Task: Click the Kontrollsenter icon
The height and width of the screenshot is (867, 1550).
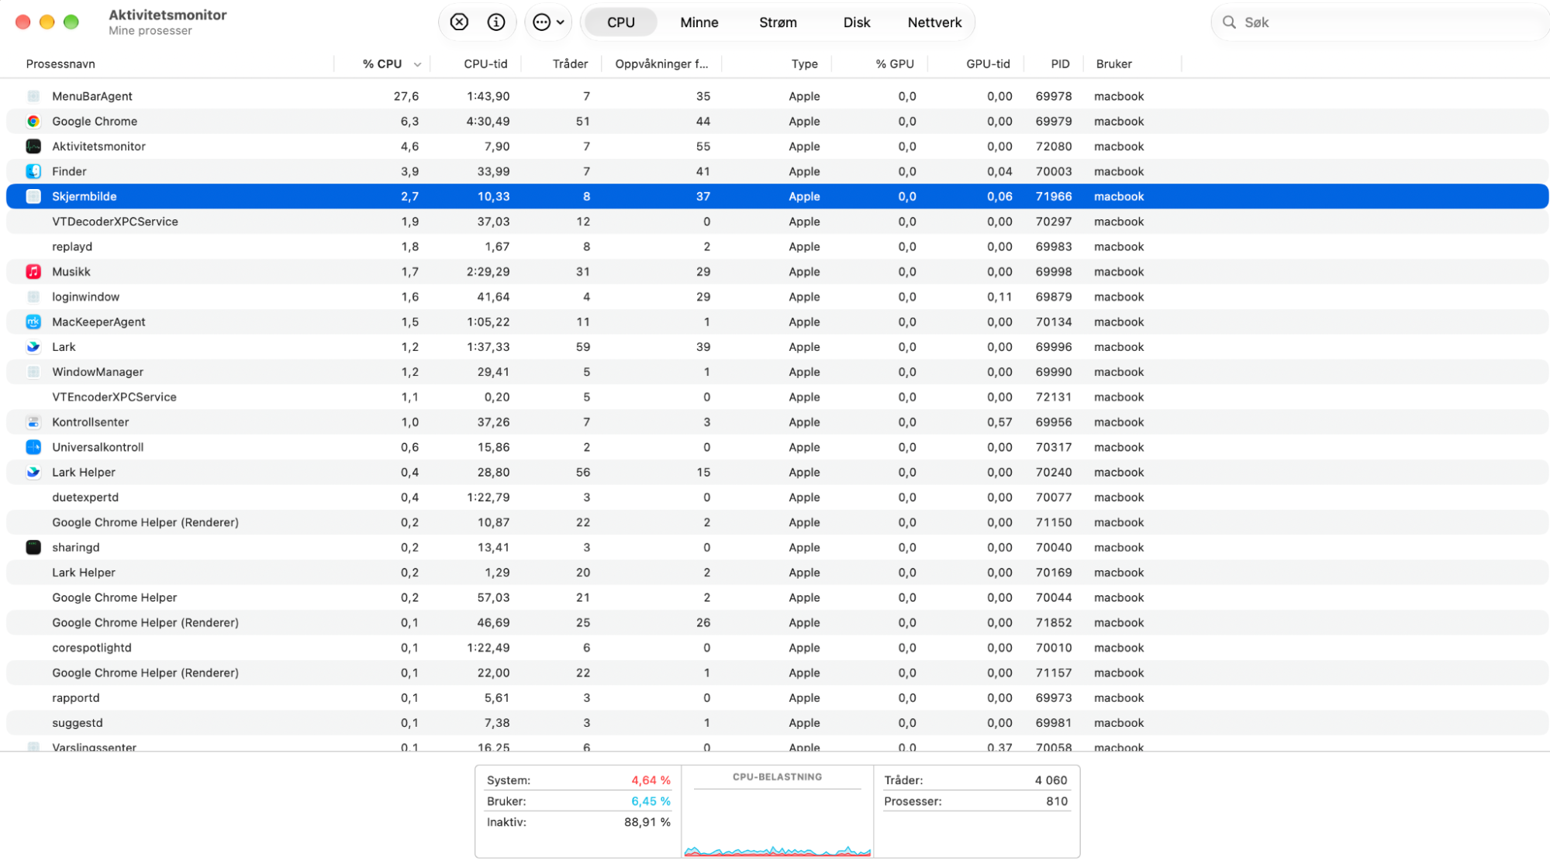Action: (x=33, y=422)
